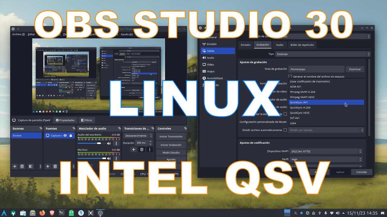Switch to the Emisión output tab

246,45
